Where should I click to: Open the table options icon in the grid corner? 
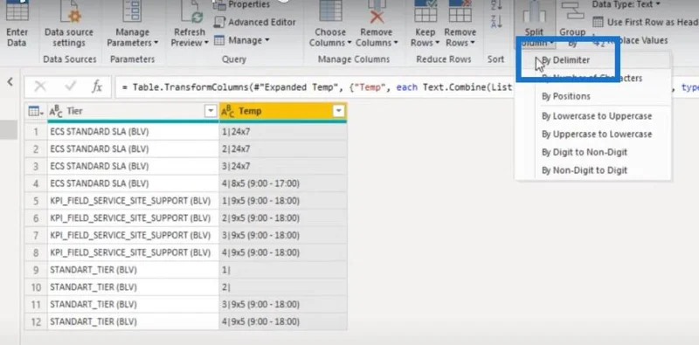(x=36, y=112)
